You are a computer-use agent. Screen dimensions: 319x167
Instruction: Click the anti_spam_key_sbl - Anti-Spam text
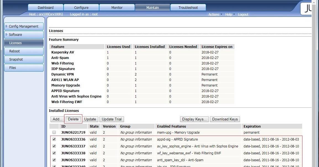point(180,160)
